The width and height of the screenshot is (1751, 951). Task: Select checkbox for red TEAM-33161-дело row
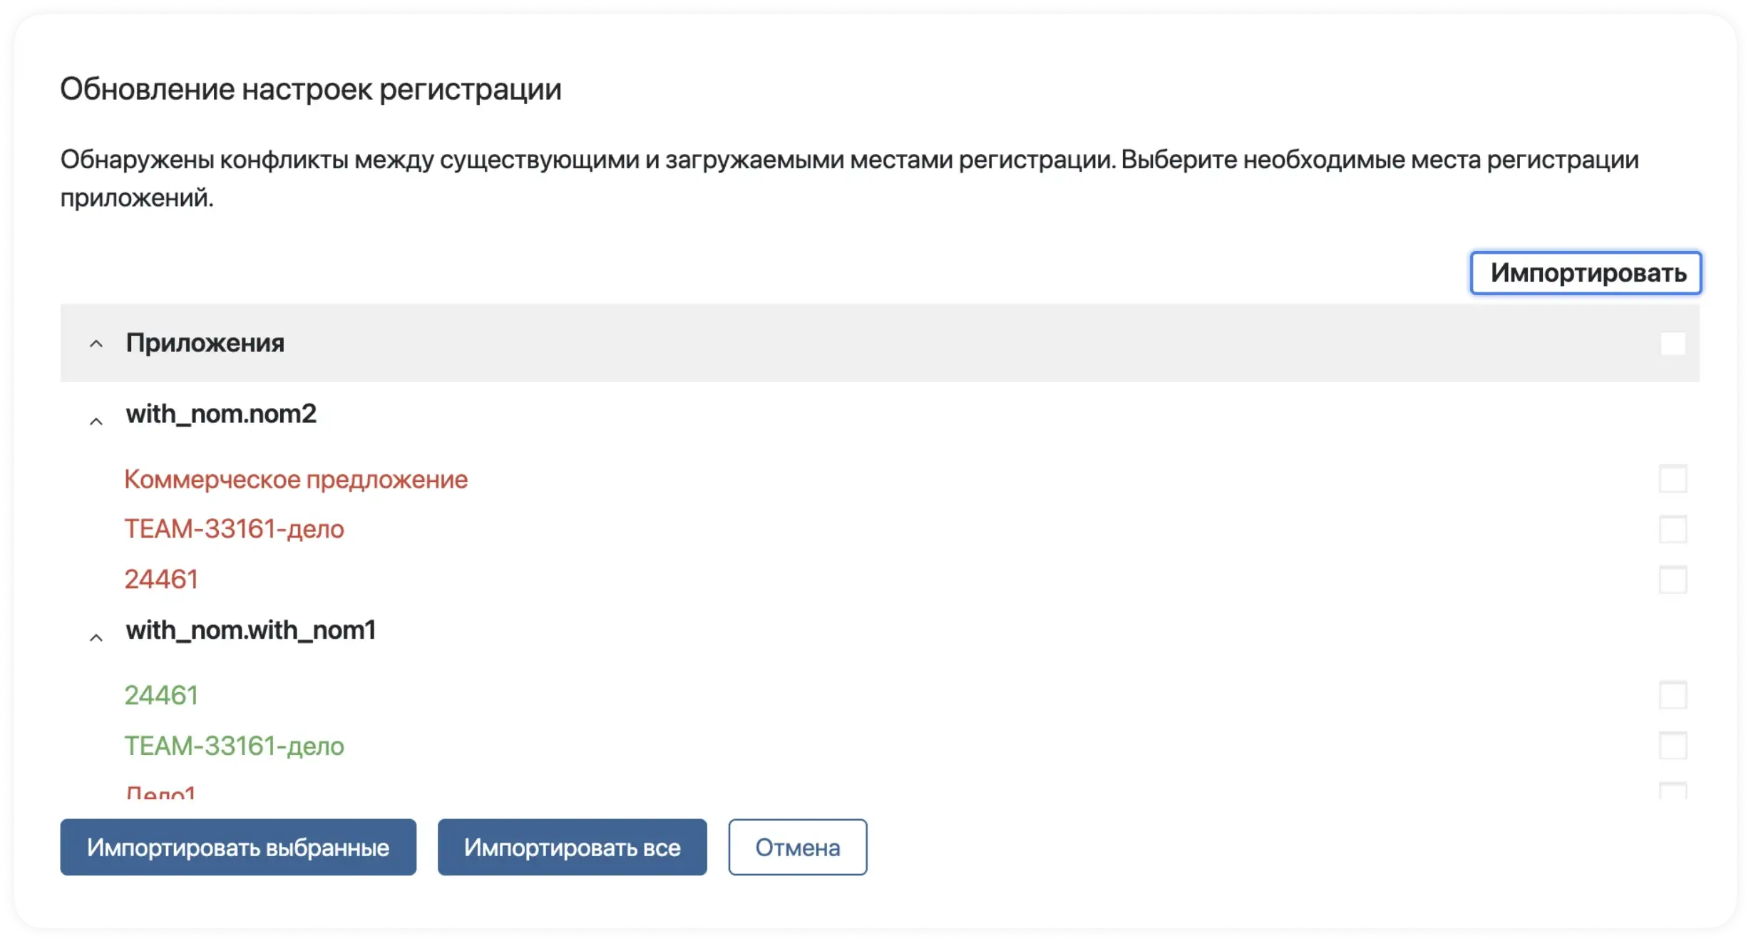pos(1673,530)
